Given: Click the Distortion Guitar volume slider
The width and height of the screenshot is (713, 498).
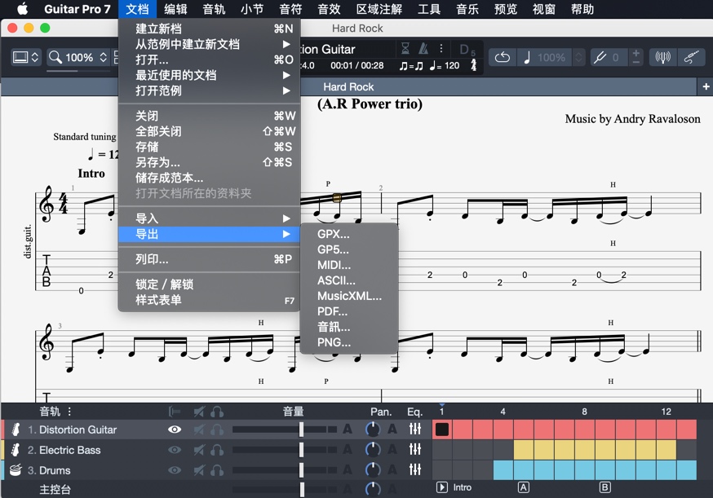Looking at the screenshot, I should click(x=285, y=430).
